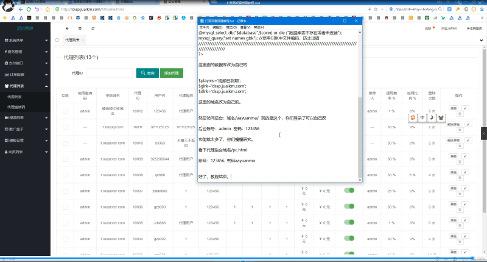Click the admin panel fullscreen crosshair icon

coord(80,28)
